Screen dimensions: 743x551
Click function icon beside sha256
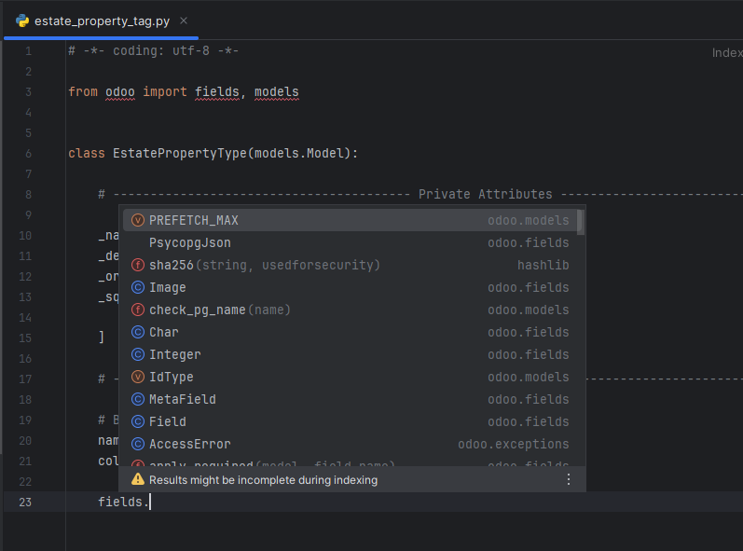[x=137, y=265]
